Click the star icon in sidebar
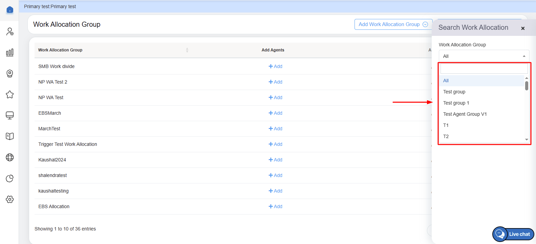Image resolution: width=536 pixels, height=244 pixels. pyautogui.click(x=10, y=94)
